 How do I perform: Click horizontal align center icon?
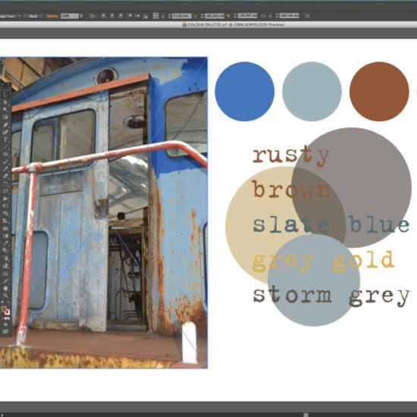112,16
